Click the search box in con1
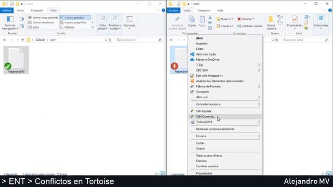The height and width of the screenshot is (187, 333). (x=139, y=40)
